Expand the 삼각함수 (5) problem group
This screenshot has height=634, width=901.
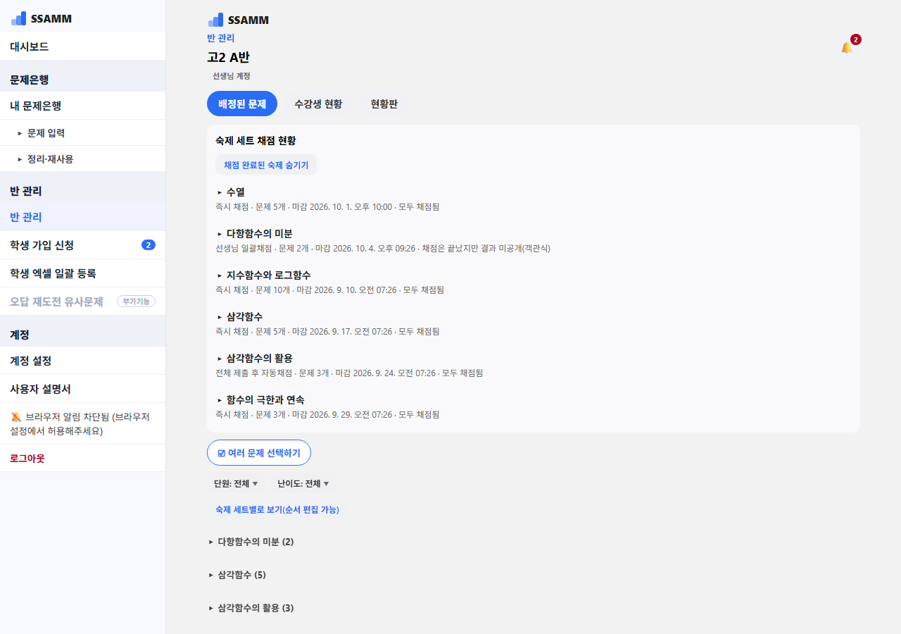[237, 575]
